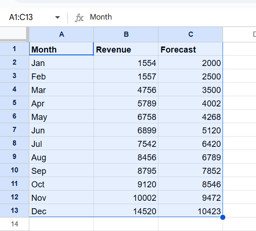Click the select-all corner box
This screenshot has width=256, height=231.
(x=13, y=33)
